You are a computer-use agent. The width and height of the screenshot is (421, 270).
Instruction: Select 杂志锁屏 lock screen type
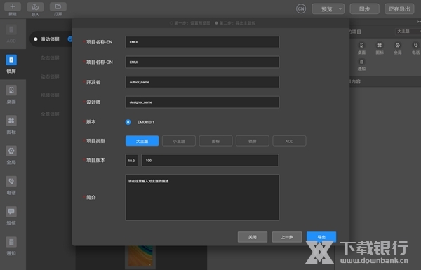tap(50, 58)
